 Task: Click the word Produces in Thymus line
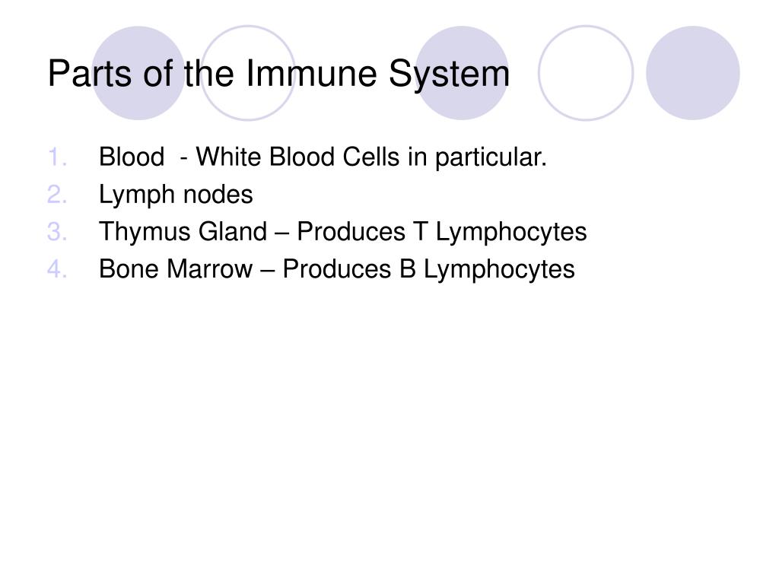click(351, 232)
